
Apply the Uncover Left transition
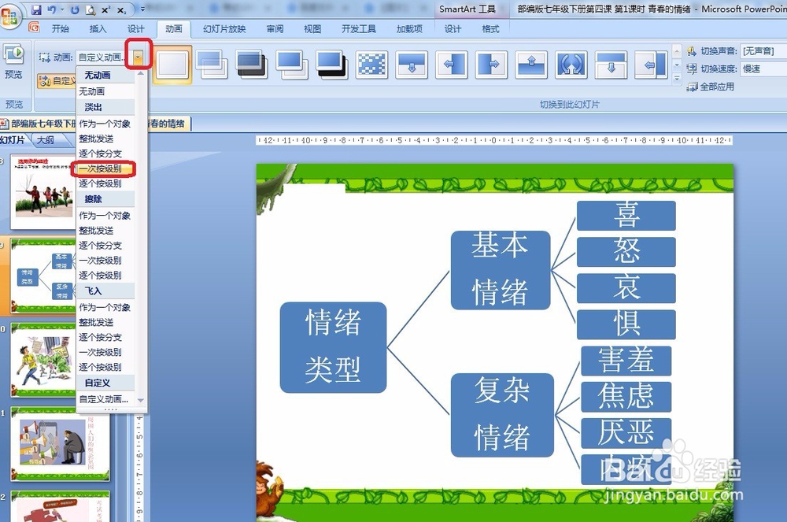[651, 65]
